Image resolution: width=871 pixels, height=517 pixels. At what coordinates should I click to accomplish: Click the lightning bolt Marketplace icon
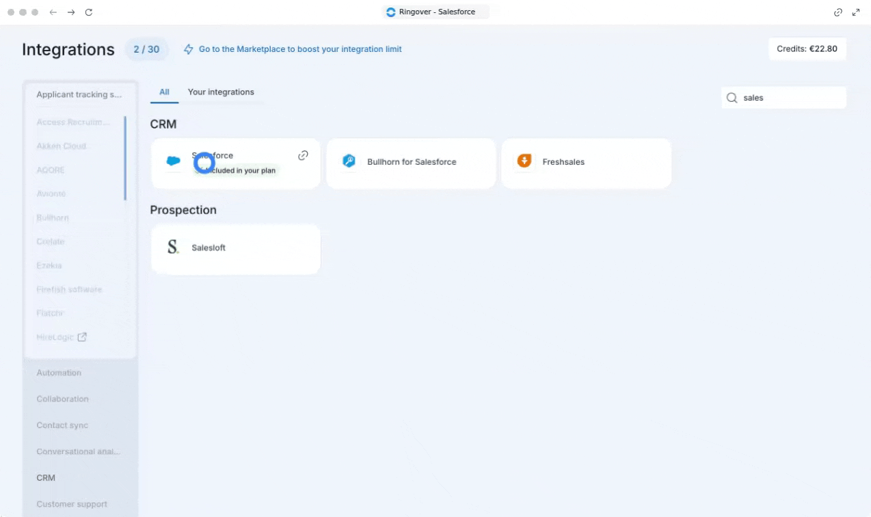[189, 49]
